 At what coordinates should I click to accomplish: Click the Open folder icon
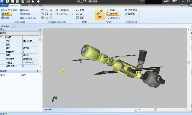[x=12, y=1]
